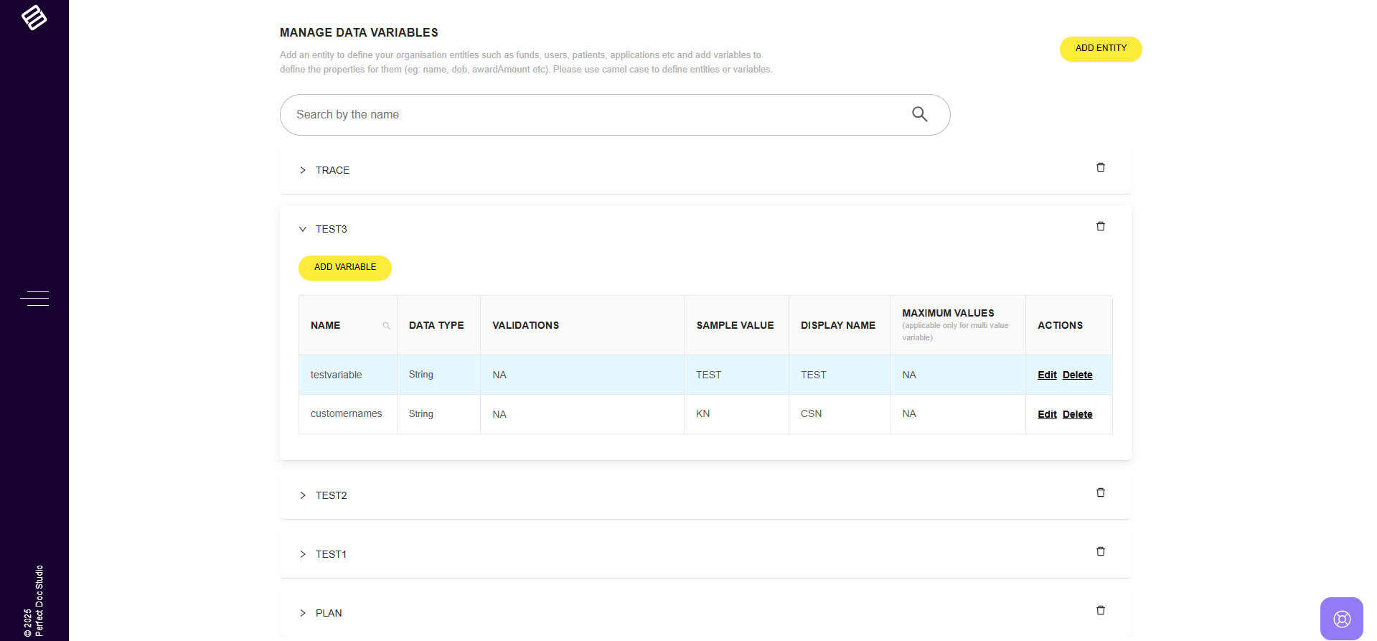Screen dimensions: 1377x641
Task: Expand the TEST2 entity section
Action: (303, 495)
